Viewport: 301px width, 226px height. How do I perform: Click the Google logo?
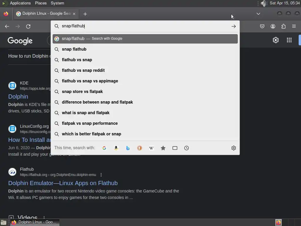20,41
